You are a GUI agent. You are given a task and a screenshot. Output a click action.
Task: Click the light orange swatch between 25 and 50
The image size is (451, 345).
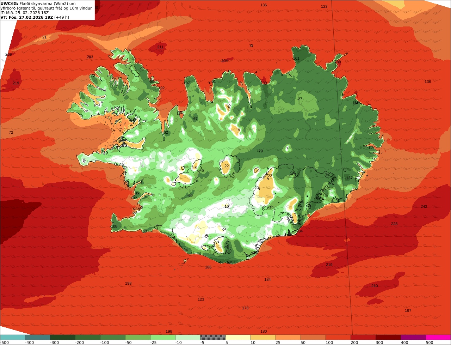[288, 337]
